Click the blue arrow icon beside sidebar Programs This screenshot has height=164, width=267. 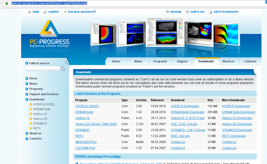pyautogui.click(x=27, y=89)
